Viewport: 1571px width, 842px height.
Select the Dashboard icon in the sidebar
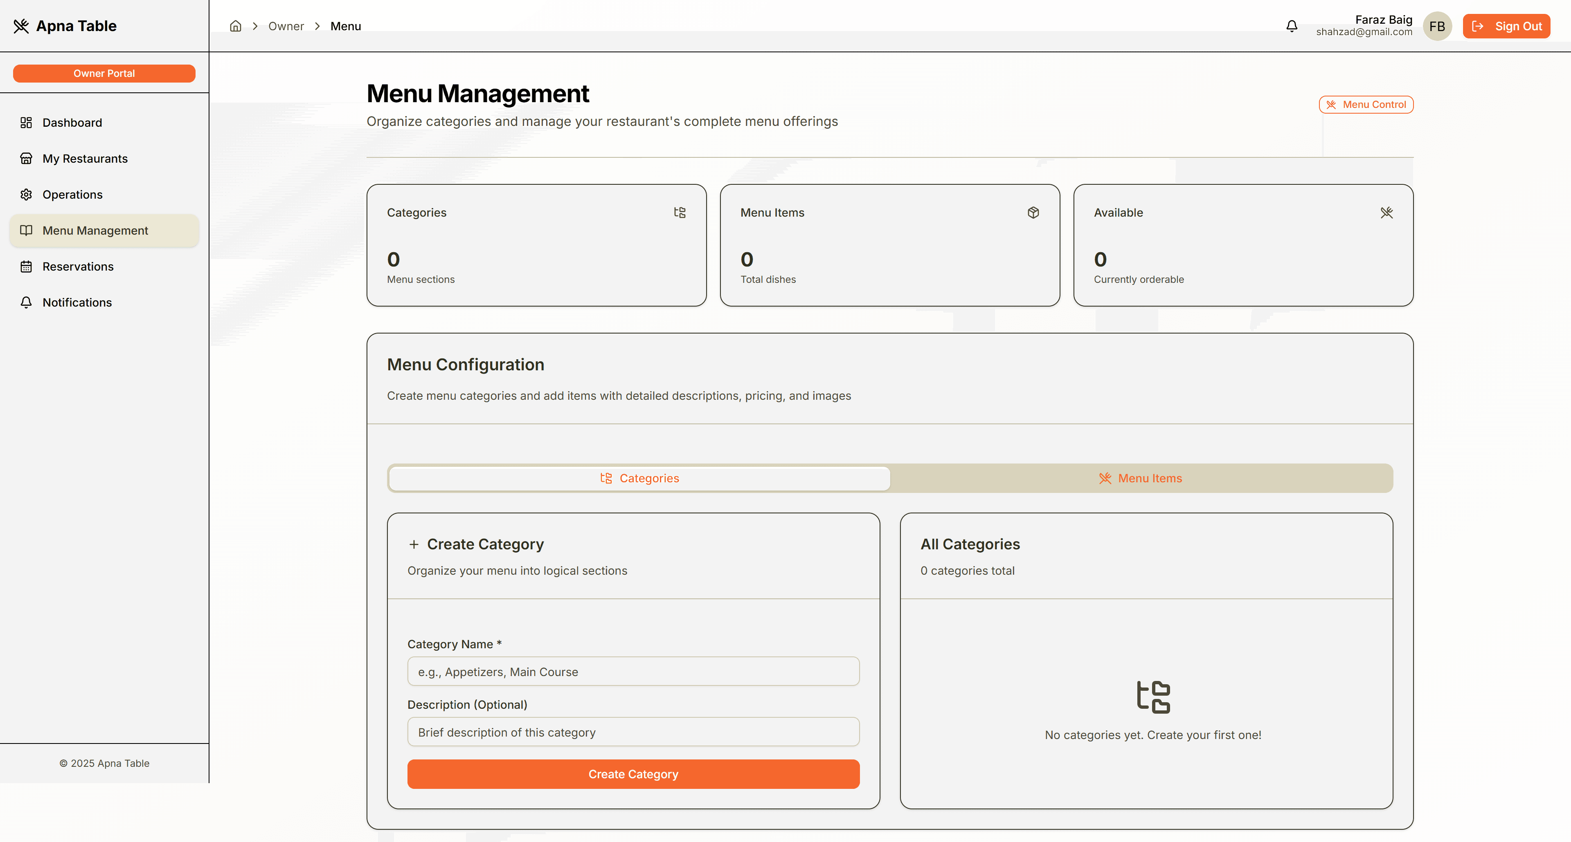(26, 123)
